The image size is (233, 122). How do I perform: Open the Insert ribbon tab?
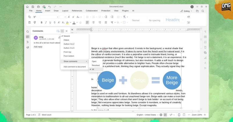point(47,11)
